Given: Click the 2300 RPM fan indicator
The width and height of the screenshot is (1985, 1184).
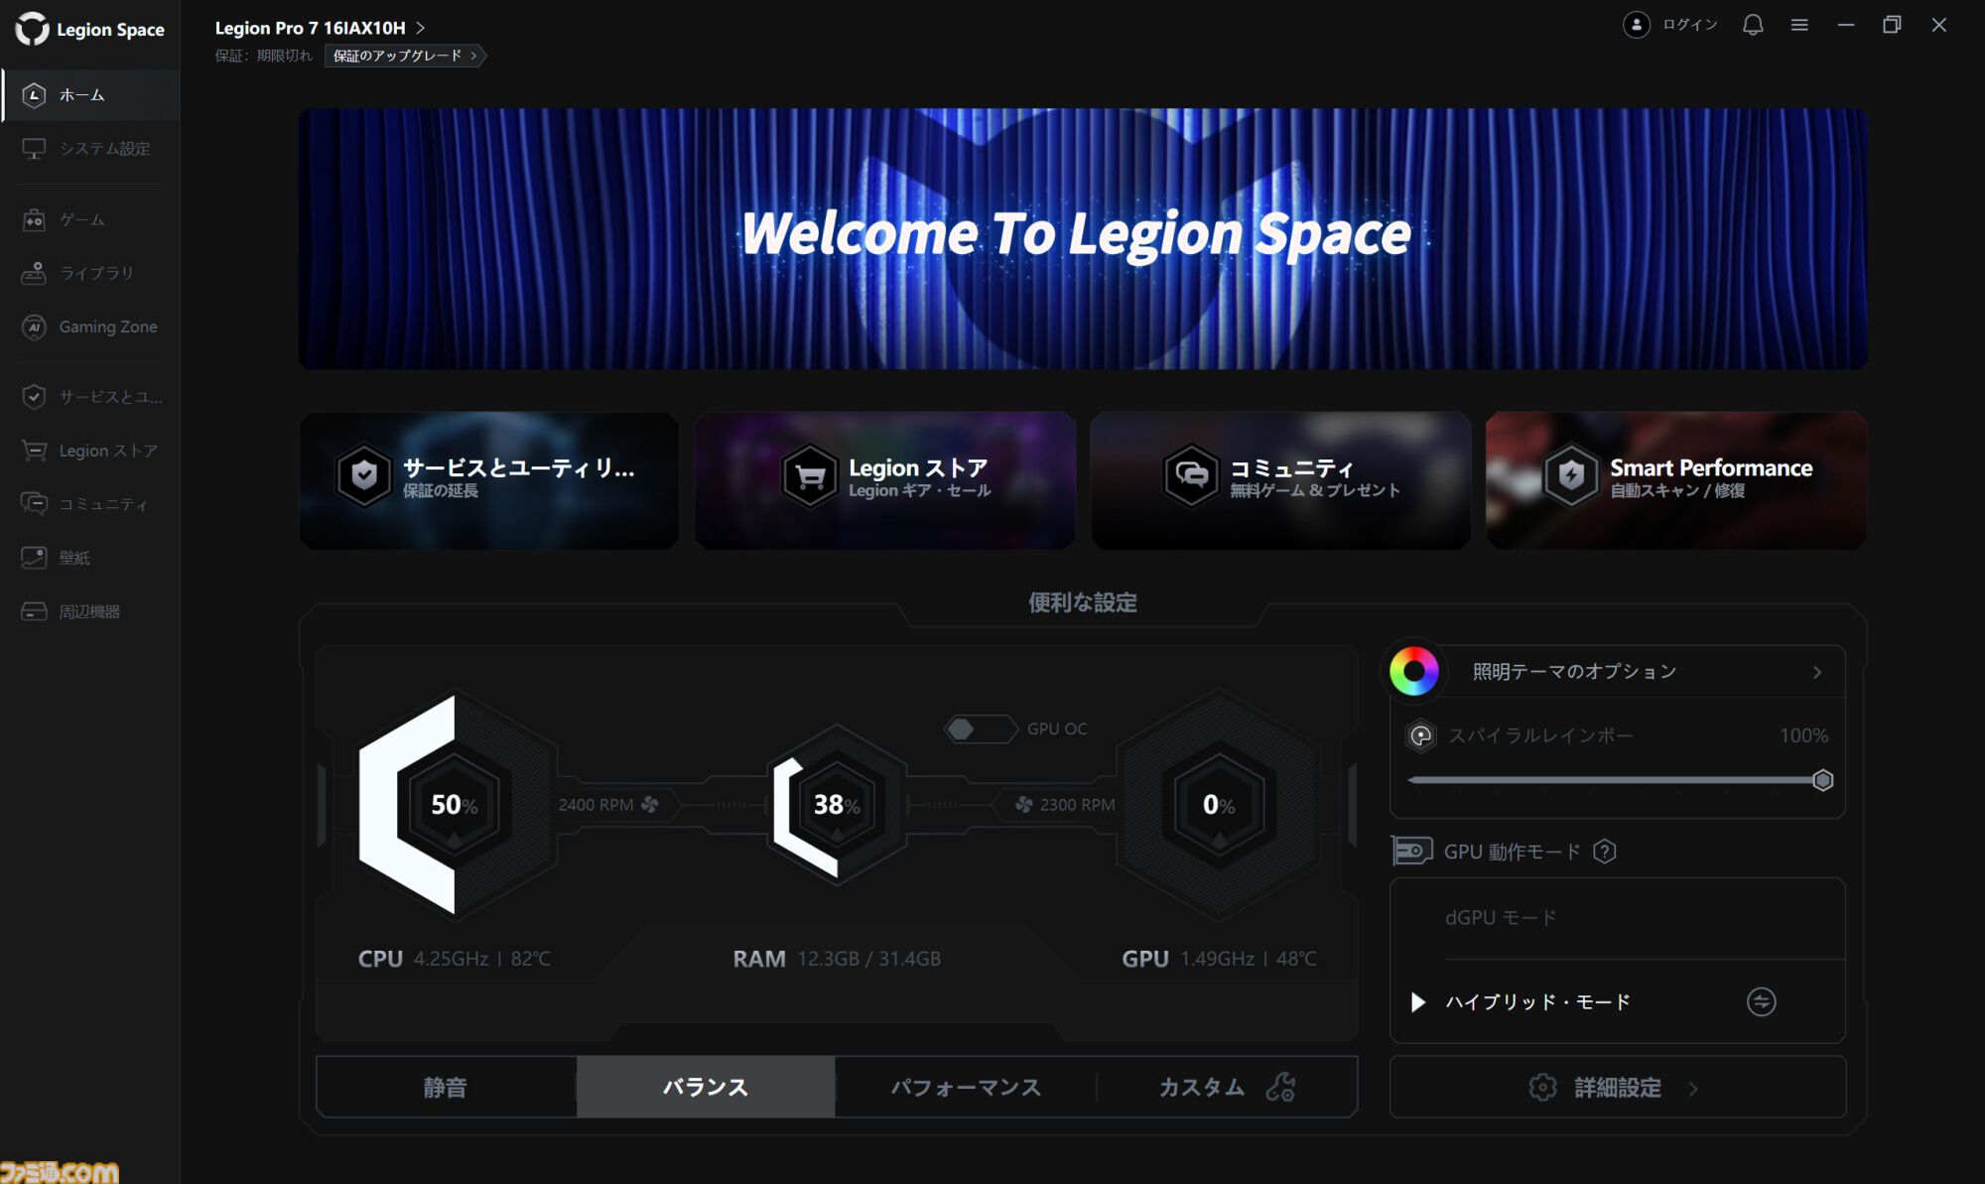Looking at the screenshot, I should 1065,805.
